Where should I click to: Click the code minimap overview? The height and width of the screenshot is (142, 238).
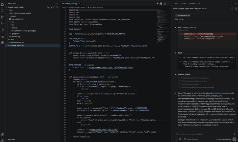click(x=162, y=26)
